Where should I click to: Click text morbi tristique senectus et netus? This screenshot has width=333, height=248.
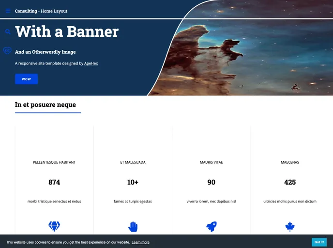coord(54,201)
